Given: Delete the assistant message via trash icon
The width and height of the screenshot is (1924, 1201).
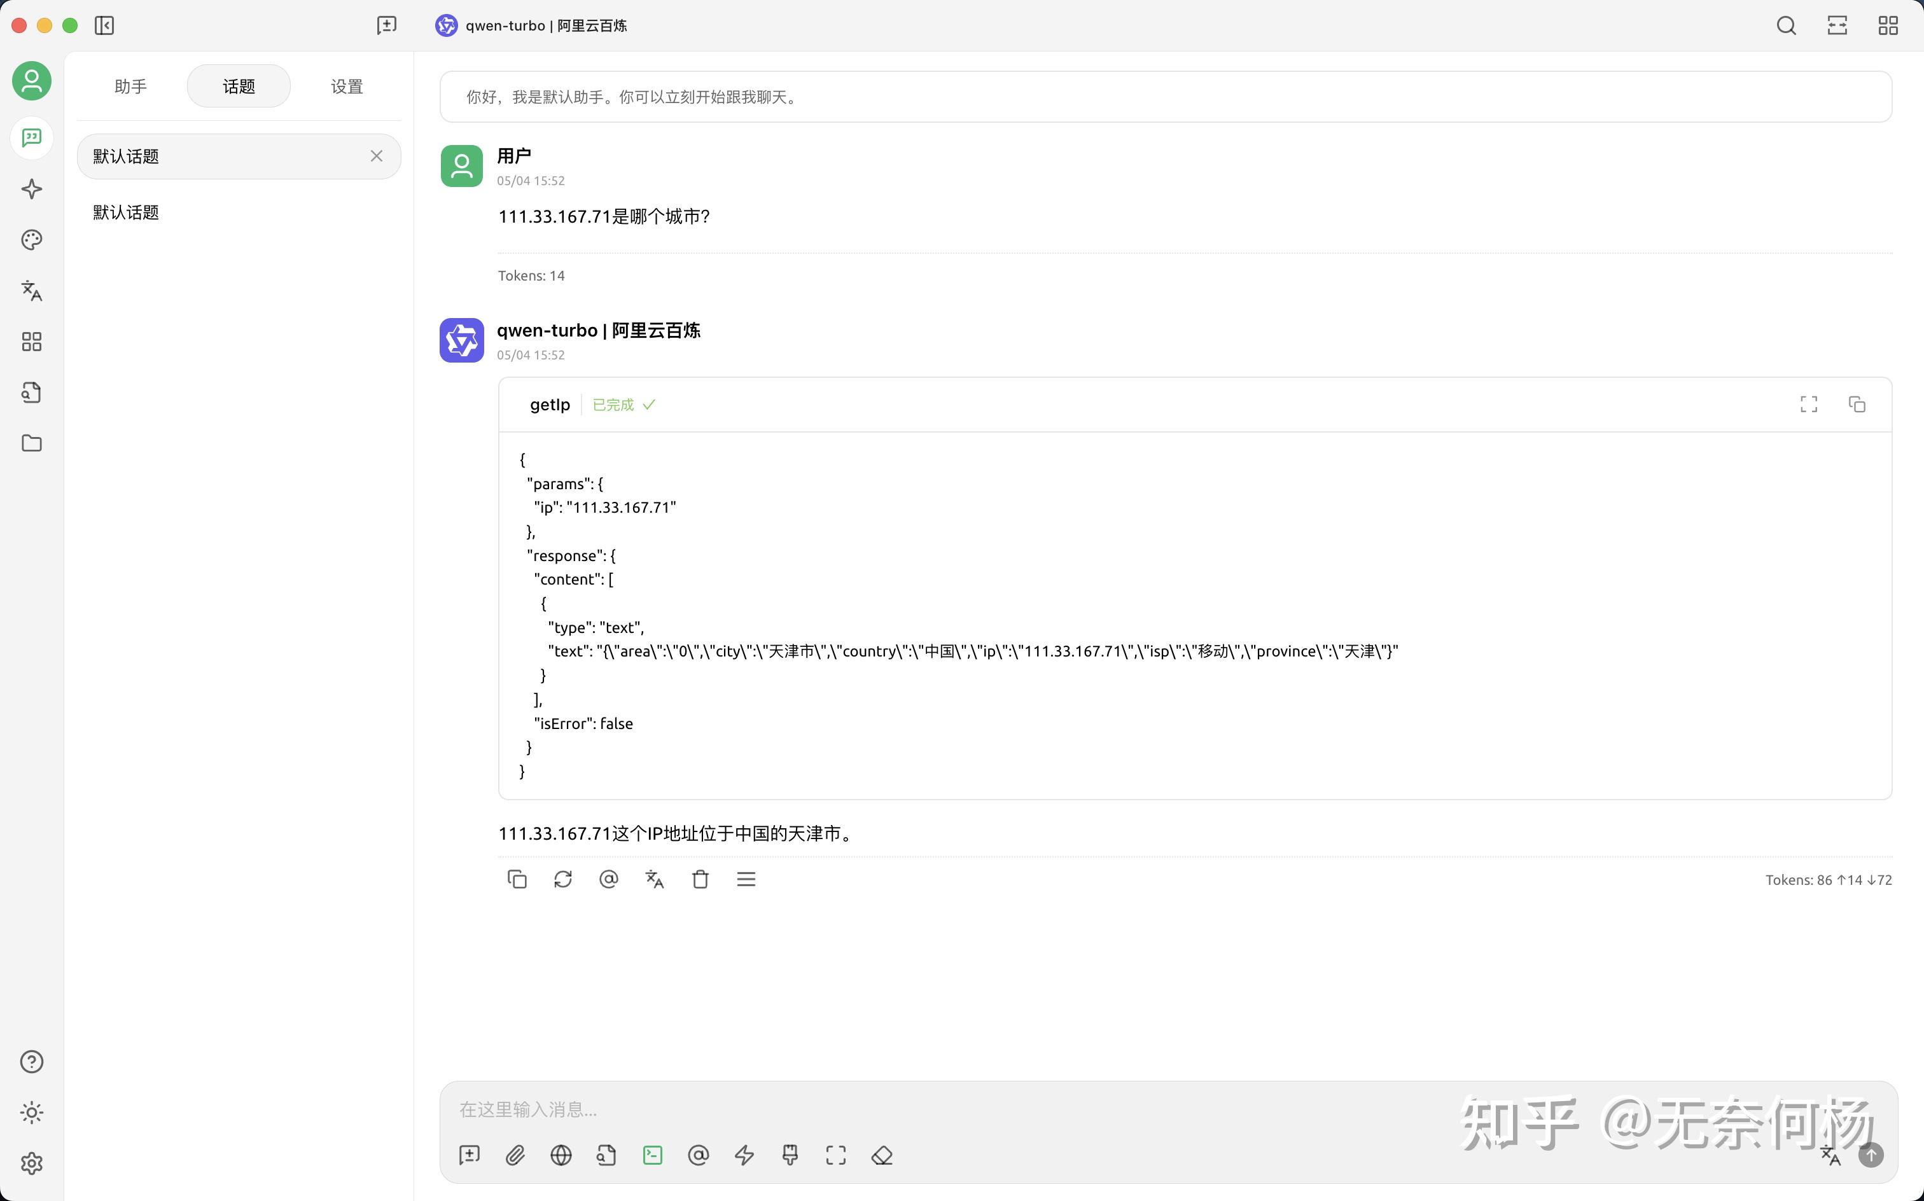Looking at the screenshot, I should (x=700, y=879).
